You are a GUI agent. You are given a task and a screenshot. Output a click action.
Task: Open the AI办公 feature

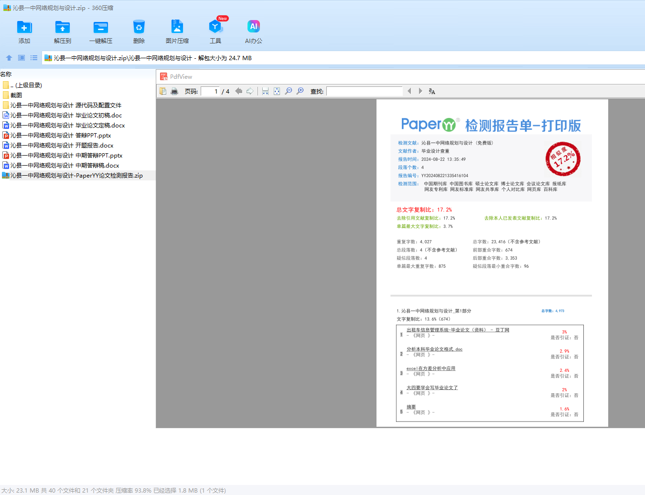click(x=254, y=32)
